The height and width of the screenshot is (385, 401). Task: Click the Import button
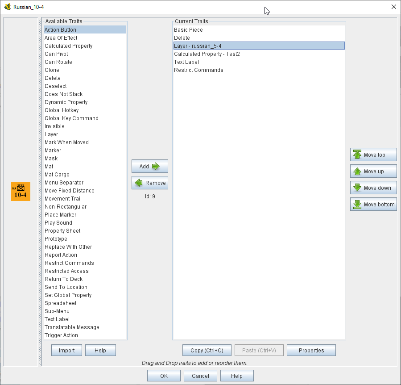coord(66,351)
